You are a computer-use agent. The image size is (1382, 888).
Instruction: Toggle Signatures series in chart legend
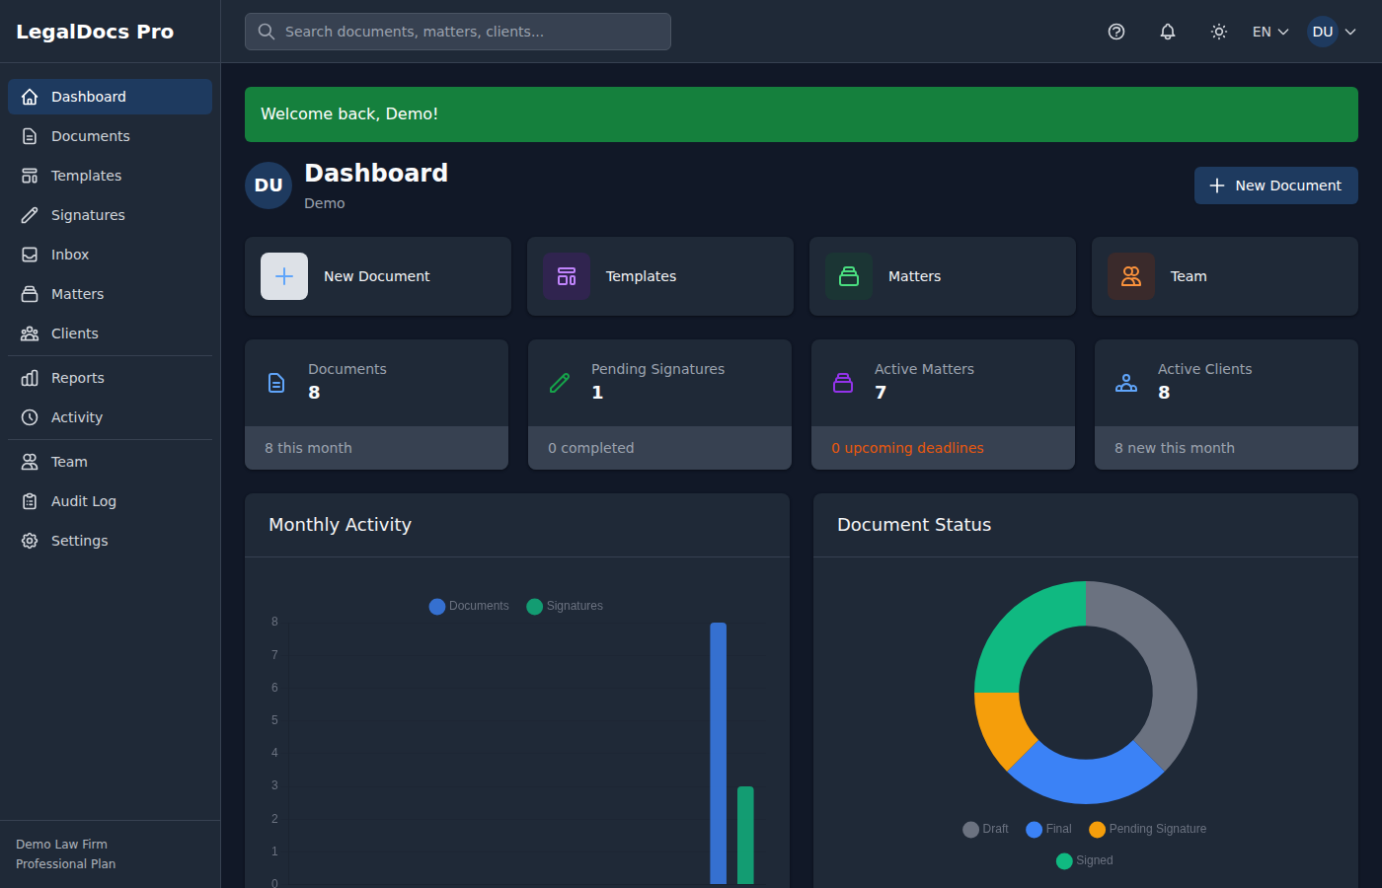pyautogui.click(x=566, y=606)
